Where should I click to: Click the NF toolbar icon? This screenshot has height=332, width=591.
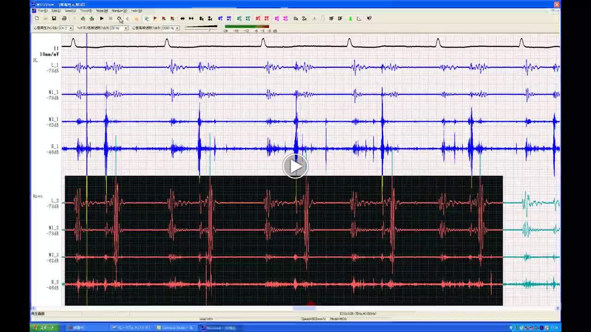(x=332, y=18)
